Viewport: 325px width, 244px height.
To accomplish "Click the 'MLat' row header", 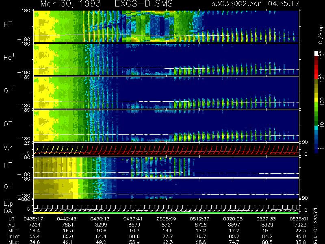I will [14, 242].
